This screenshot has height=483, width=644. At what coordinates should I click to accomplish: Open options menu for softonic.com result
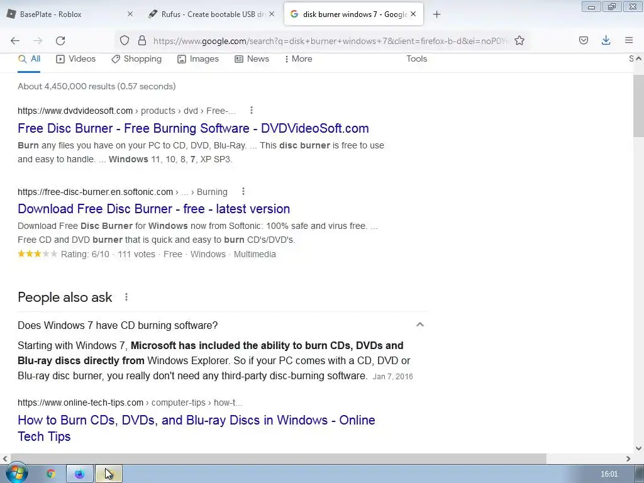(243, 191)
